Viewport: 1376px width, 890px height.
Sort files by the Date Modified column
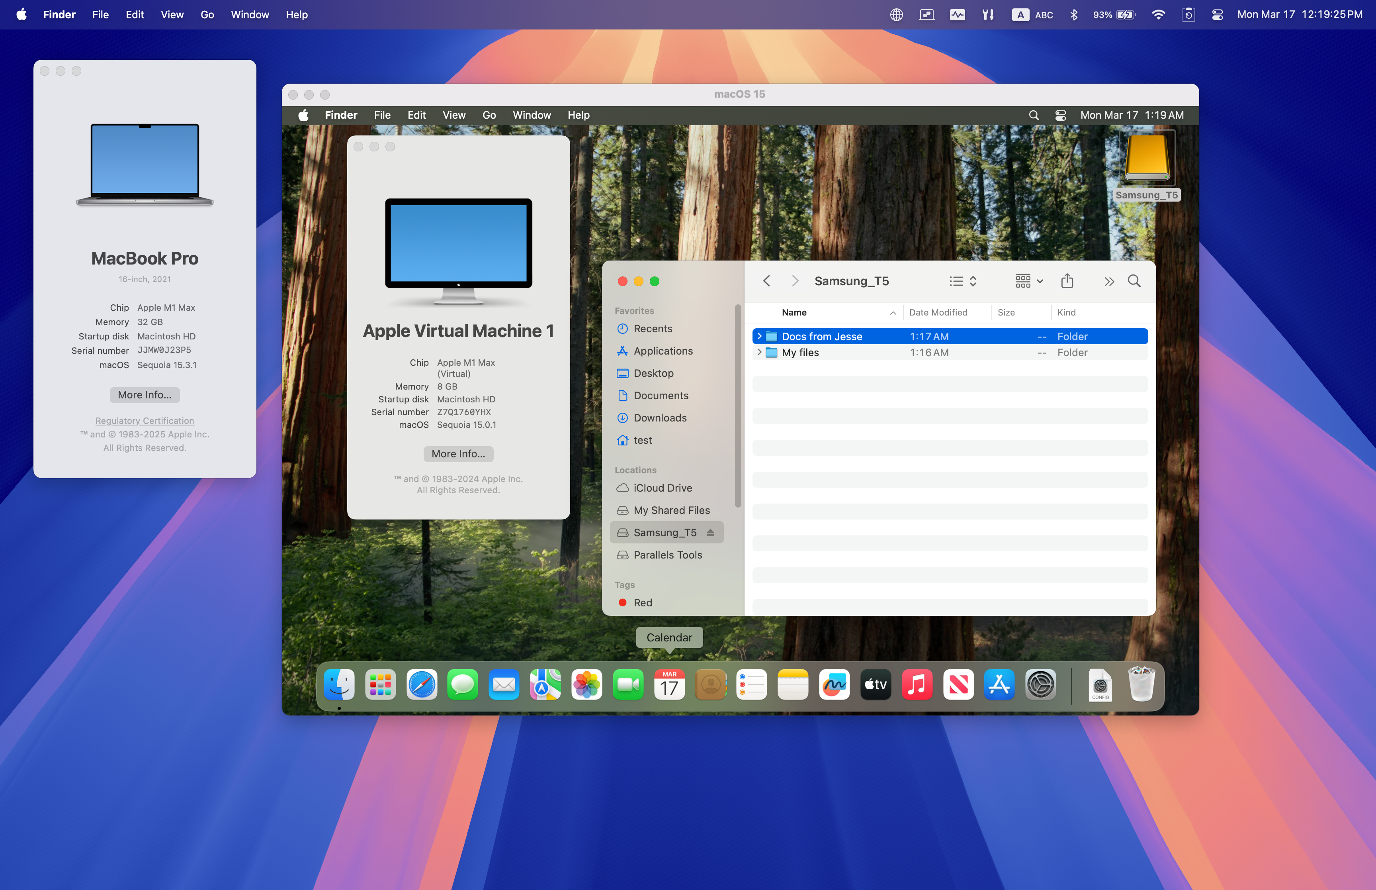pos(938,312)
